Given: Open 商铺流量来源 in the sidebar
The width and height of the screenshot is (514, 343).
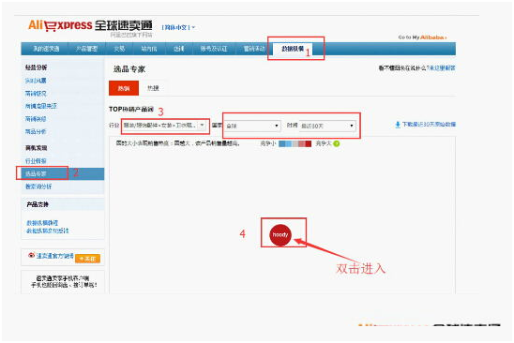Looking at the screenshot, I should point(41,106).
